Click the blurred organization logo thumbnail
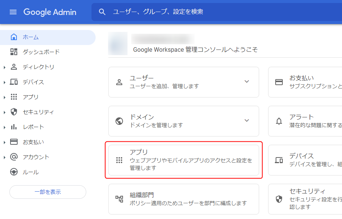Viewport: 342px width, 219px height. tap(118, 43)
